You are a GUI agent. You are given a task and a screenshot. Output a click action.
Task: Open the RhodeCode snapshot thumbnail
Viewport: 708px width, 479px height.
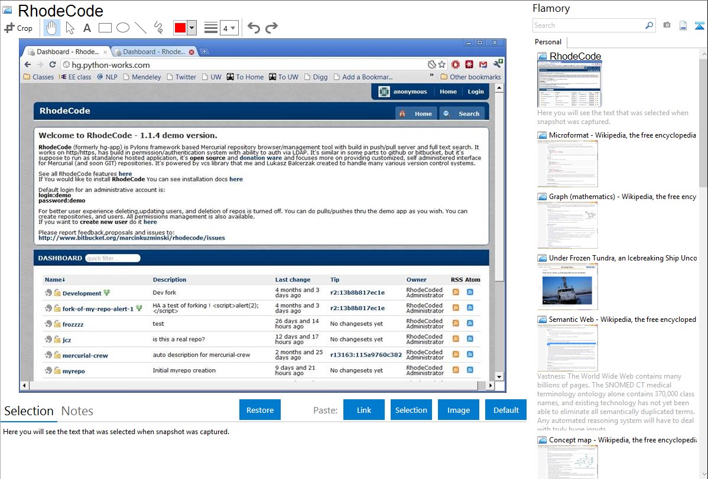569,84
